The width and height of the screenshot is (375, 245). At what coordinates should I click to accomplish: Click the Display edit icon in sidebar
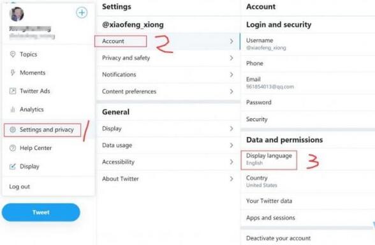tap(13, 167)
